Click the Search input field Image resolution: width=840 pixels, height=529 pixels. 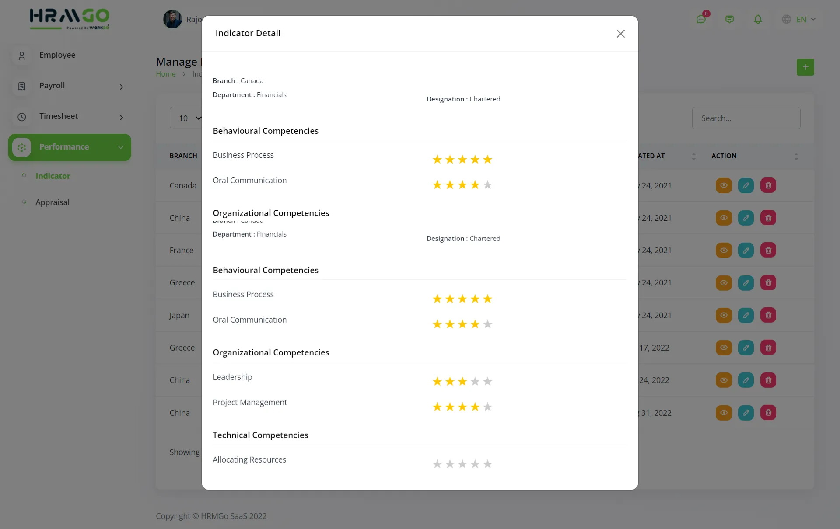pos(746,118)
